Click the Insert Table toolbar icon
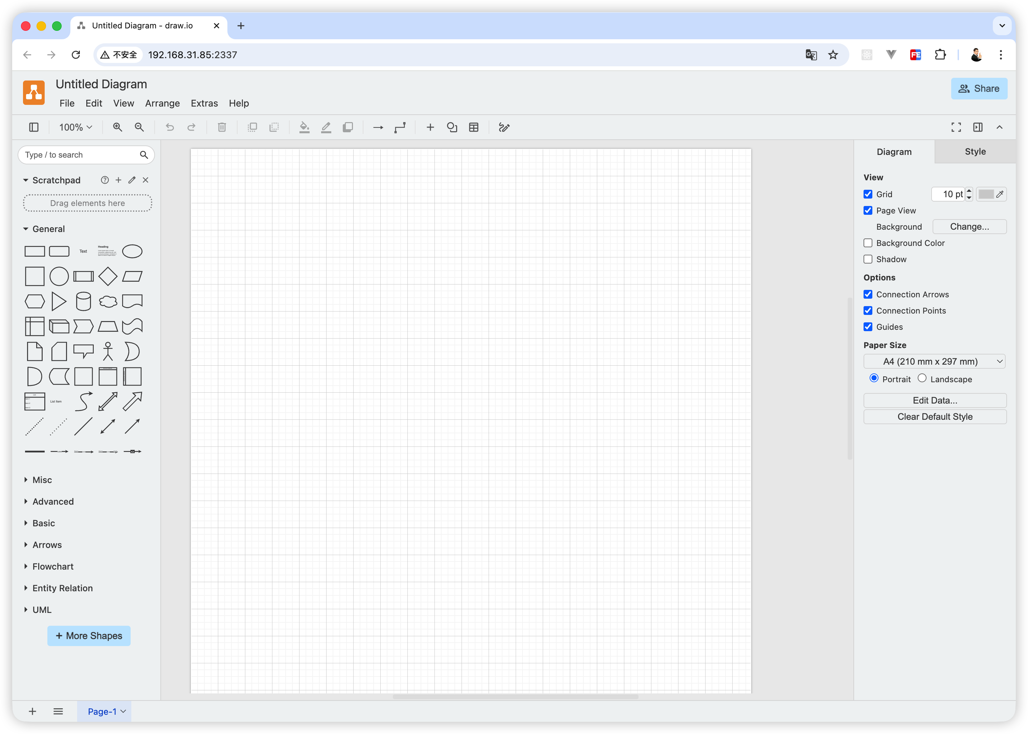The width and height of the screenshot is (1028, 734). pyautogui.click(x=473, y=128)
